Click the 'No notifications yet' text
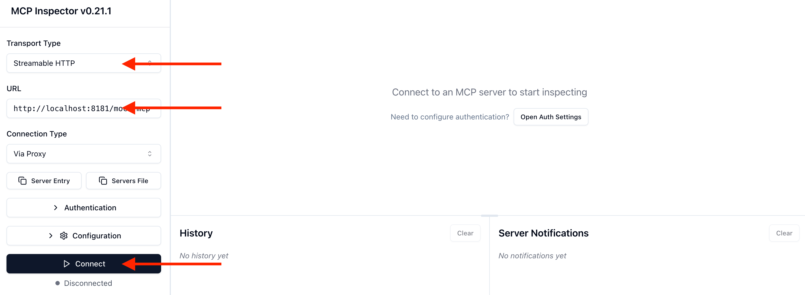The width and height of the screenshot is (805, 295). 532,256
